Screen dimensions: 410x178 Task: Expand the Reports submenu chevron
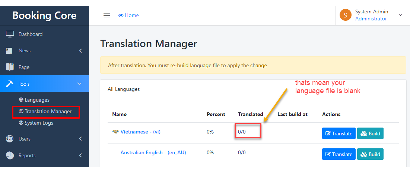click(80, 155)
